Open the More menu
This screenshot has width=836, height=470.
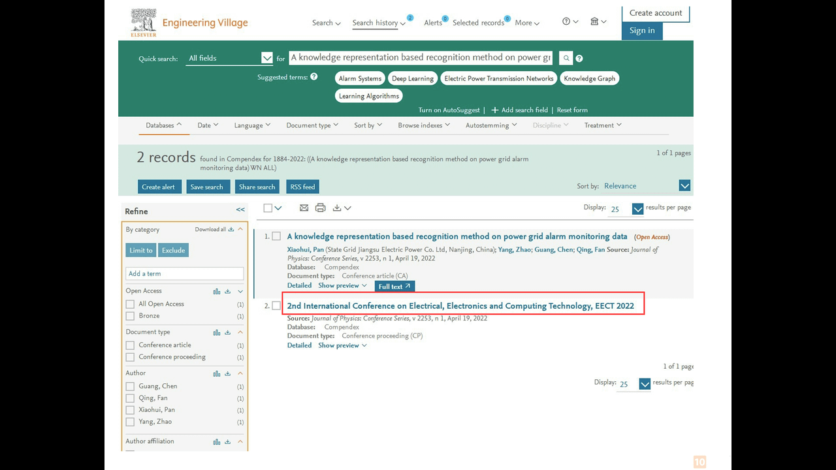coord(527,23)
